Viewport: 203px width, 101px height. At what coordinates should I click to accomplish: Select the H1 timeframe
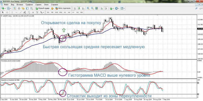65,12
